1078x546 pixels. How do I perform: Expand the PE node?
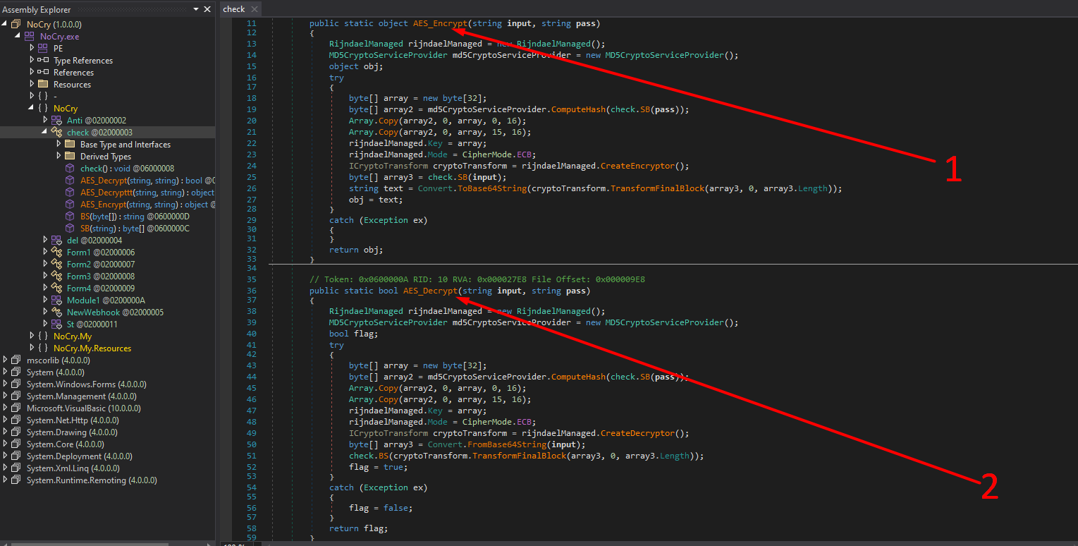32,49
